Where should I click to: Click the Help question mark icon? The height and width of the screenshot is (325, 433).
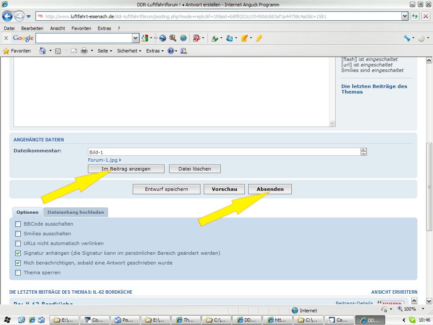[170, 51]
